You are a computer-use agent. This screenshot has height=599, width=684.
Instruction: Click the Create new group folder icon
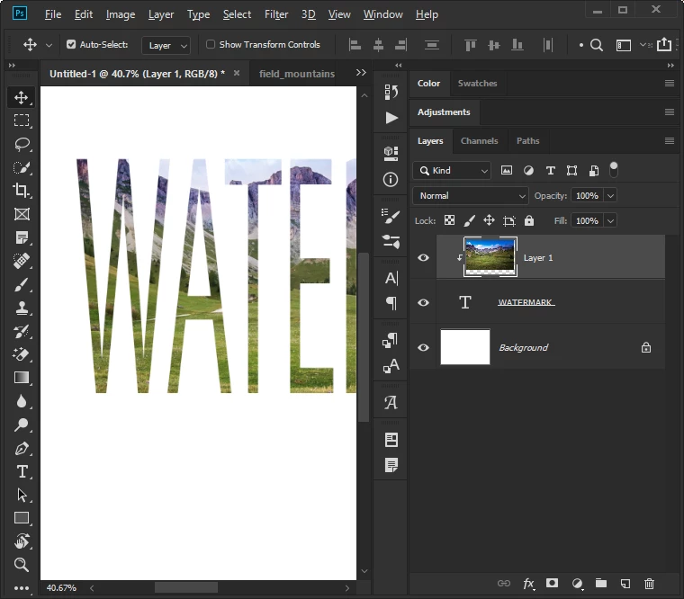pos(601,583)
